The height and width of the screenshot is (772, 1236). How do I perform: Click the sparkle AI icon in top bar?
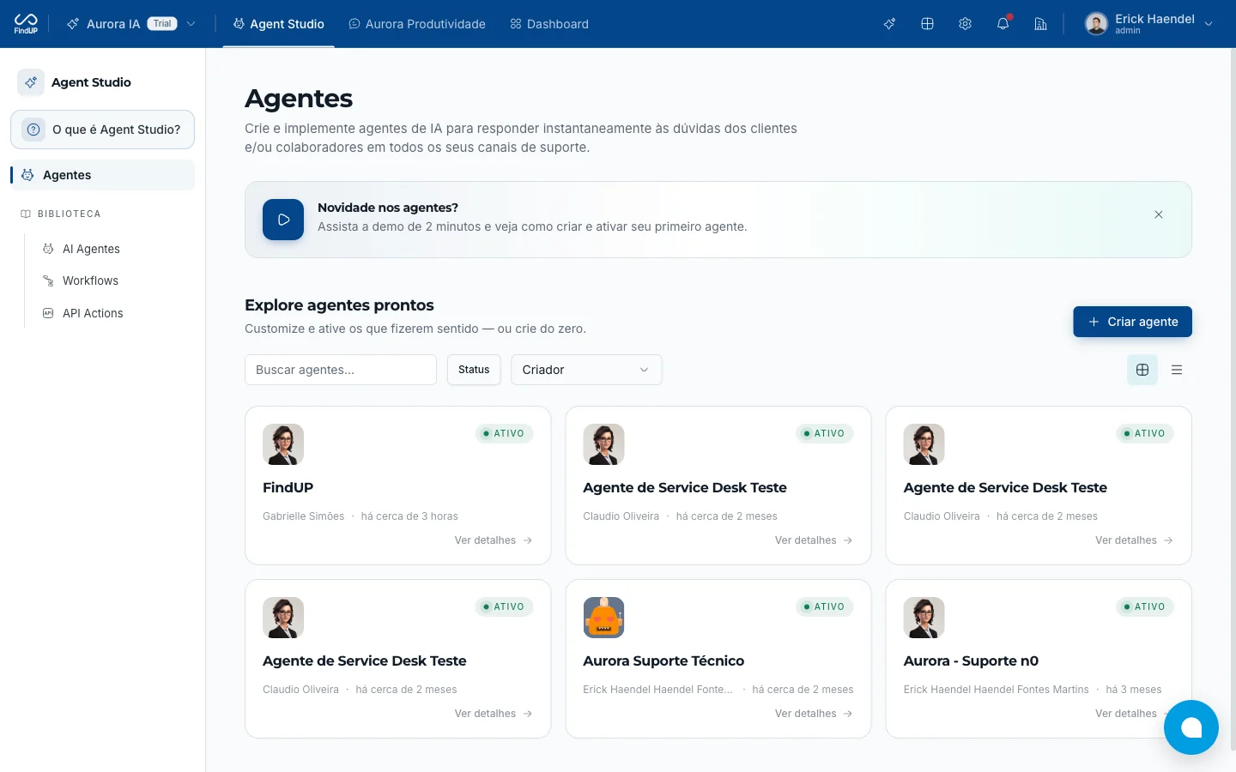coord(889,24)
